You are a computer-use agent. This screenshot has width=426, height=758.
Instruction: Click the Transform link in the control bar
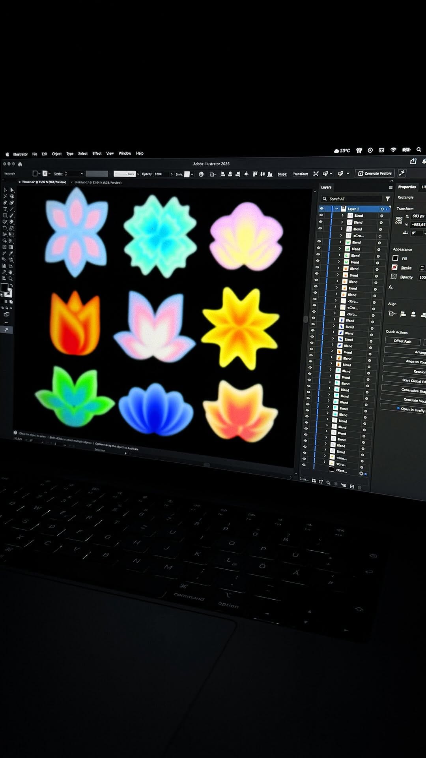300,174
